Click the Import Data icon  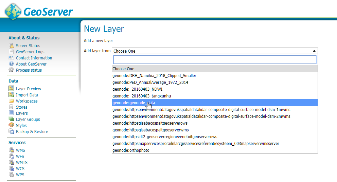(x=11, y=94)
